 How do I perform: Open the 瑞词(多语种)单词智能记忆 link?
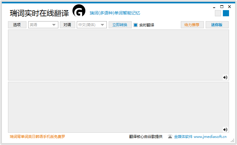(115, 13)
